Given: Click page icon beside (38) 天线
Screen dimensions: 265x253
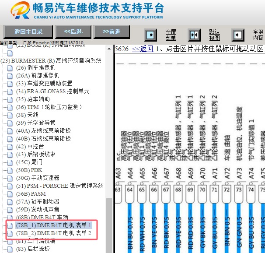Looking at the screenshot, I should coord(10,115).
